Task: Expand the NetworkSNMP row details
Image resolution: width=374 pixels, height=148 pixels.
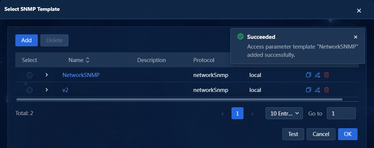Action: pos(47,75)
